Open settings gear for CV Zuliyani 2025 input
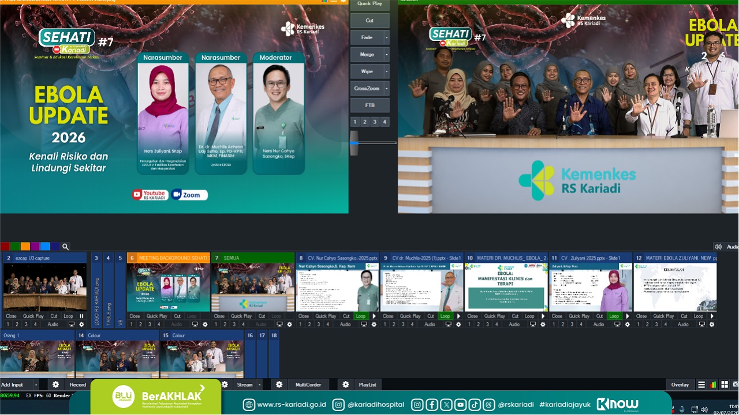This screenshot has height=415, width=739. (x=627, y=325)
